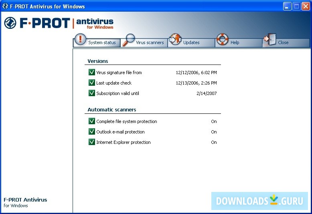Click the magnifying glass Virus scanners icon

point(128,40)
